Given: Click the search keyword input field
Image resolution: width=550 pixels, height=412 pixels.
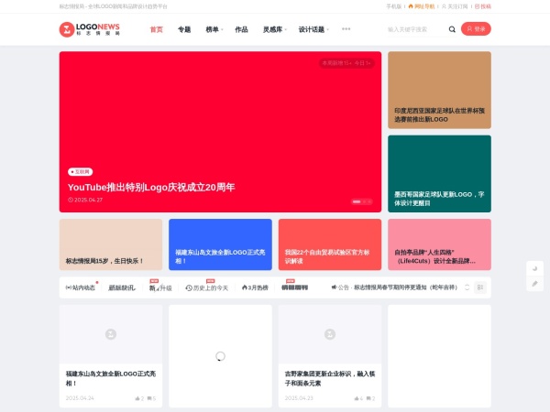Looking at the screenshot, I should (x=416, y=29).
